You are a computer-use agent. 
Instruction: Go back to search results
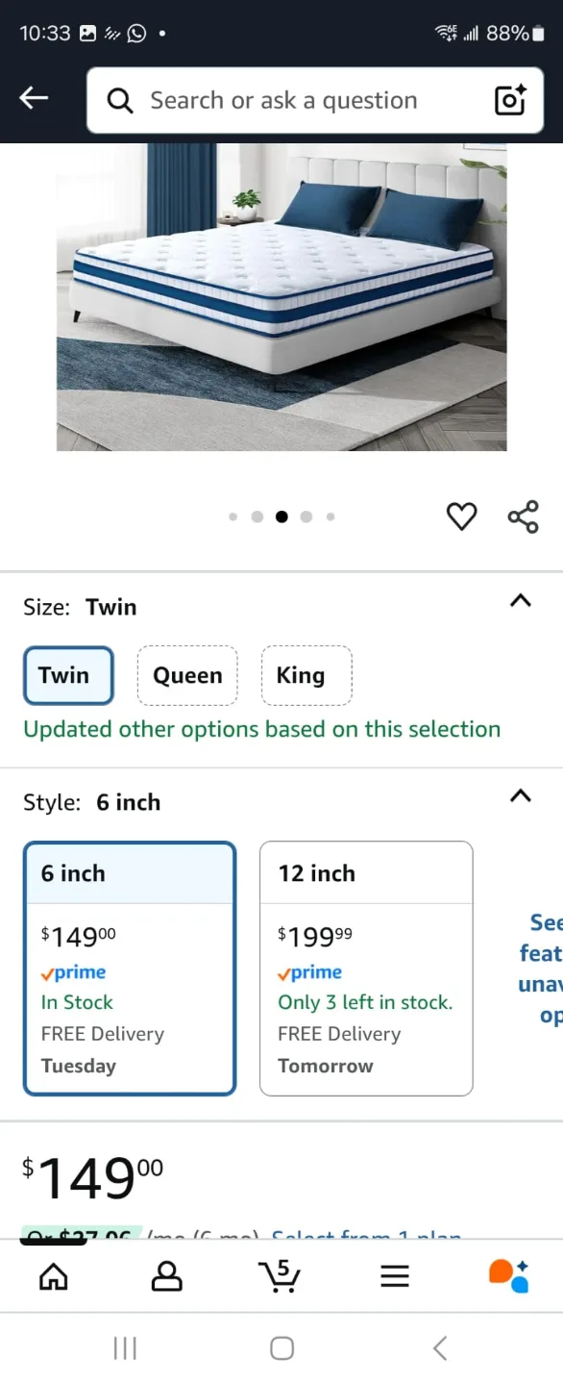coord(34,97)
